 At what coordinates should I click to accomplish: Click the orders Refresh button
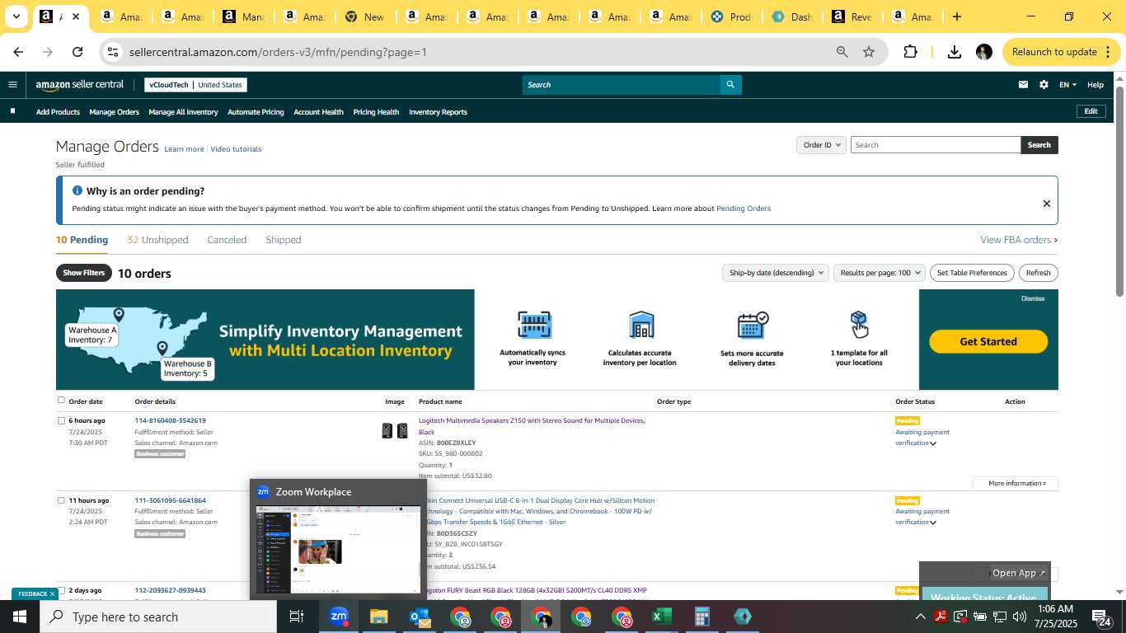tap(1038, 273)
